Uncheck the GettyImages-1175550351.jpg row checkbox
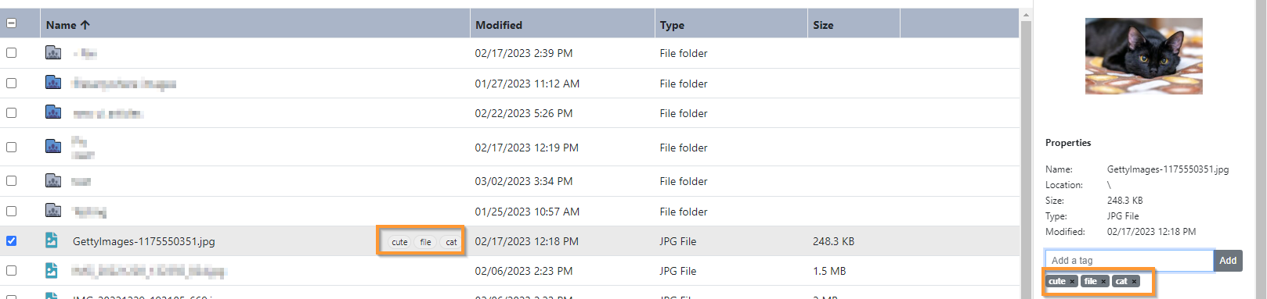The image size is (1267, 299). tap(11, 240)
